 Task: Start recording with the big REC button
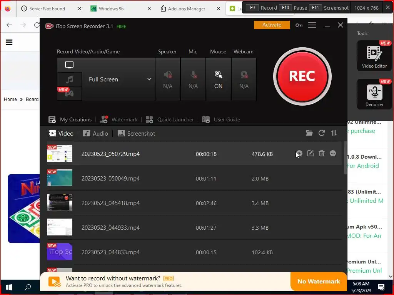click(x=302, y=76)
